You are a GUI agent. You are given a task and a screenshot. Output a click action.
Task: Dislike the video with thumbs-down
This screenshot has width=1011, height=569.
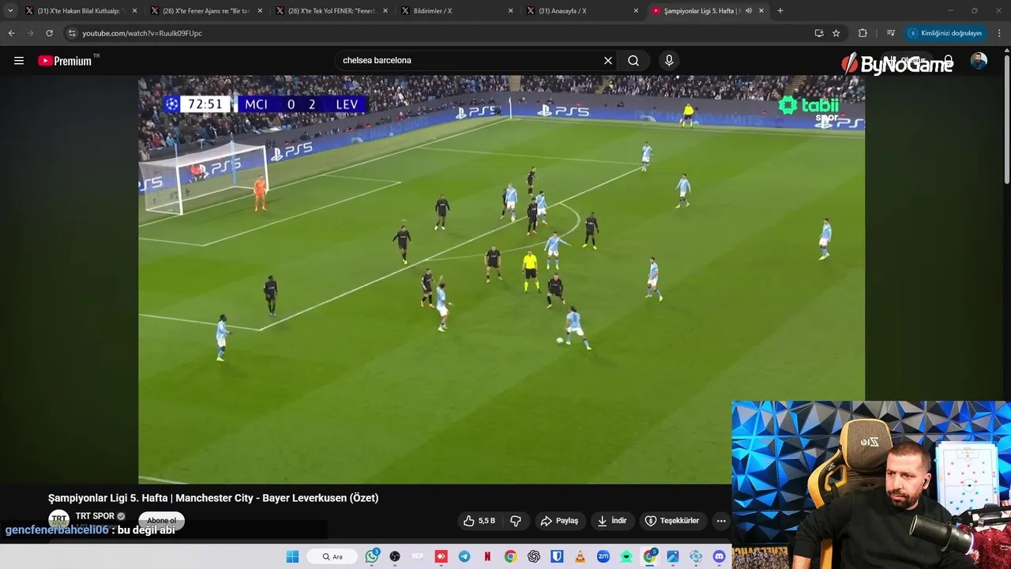[516, 521]
